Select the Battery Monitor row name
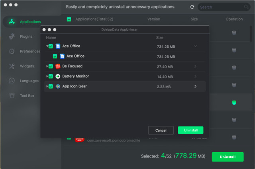 pos(76,76)
